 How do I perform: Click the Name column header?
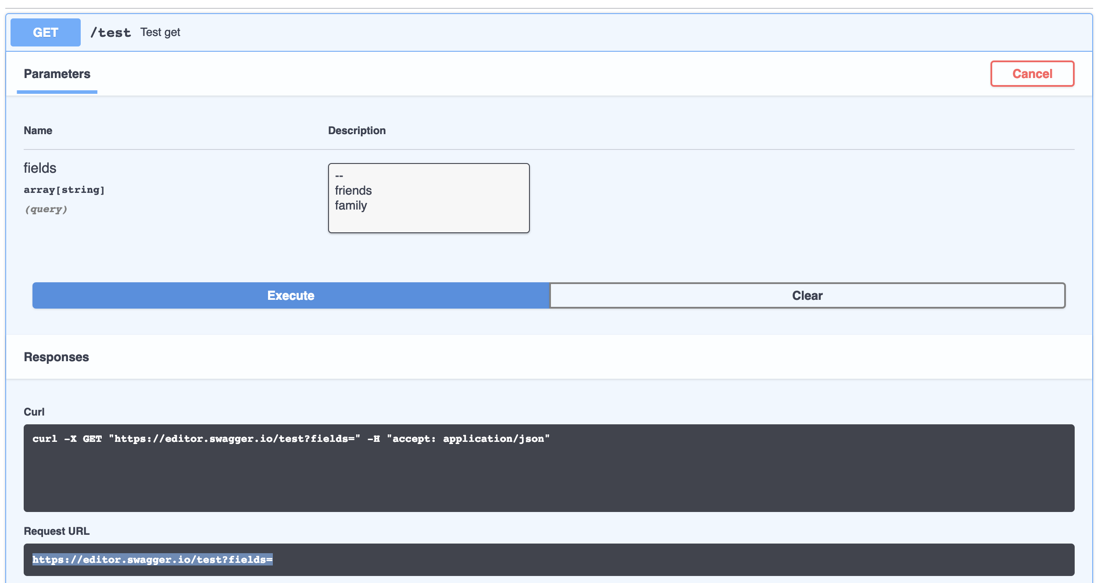click(38, 130)
